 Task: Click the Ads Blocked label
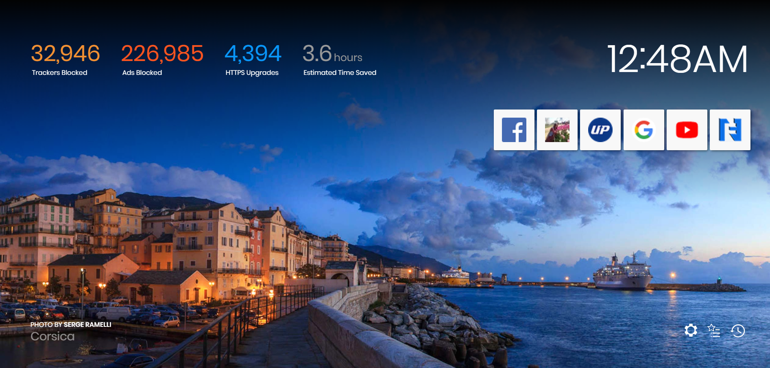[142, 72]
